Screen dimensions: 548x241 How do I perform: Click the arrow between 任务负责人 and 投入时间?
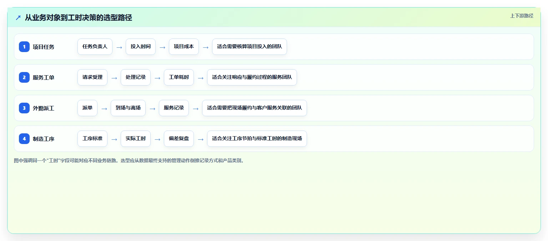[119, 47]
